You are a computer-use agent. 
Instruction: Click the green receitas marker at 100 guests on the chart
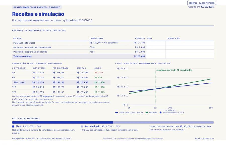coord(170,86)
